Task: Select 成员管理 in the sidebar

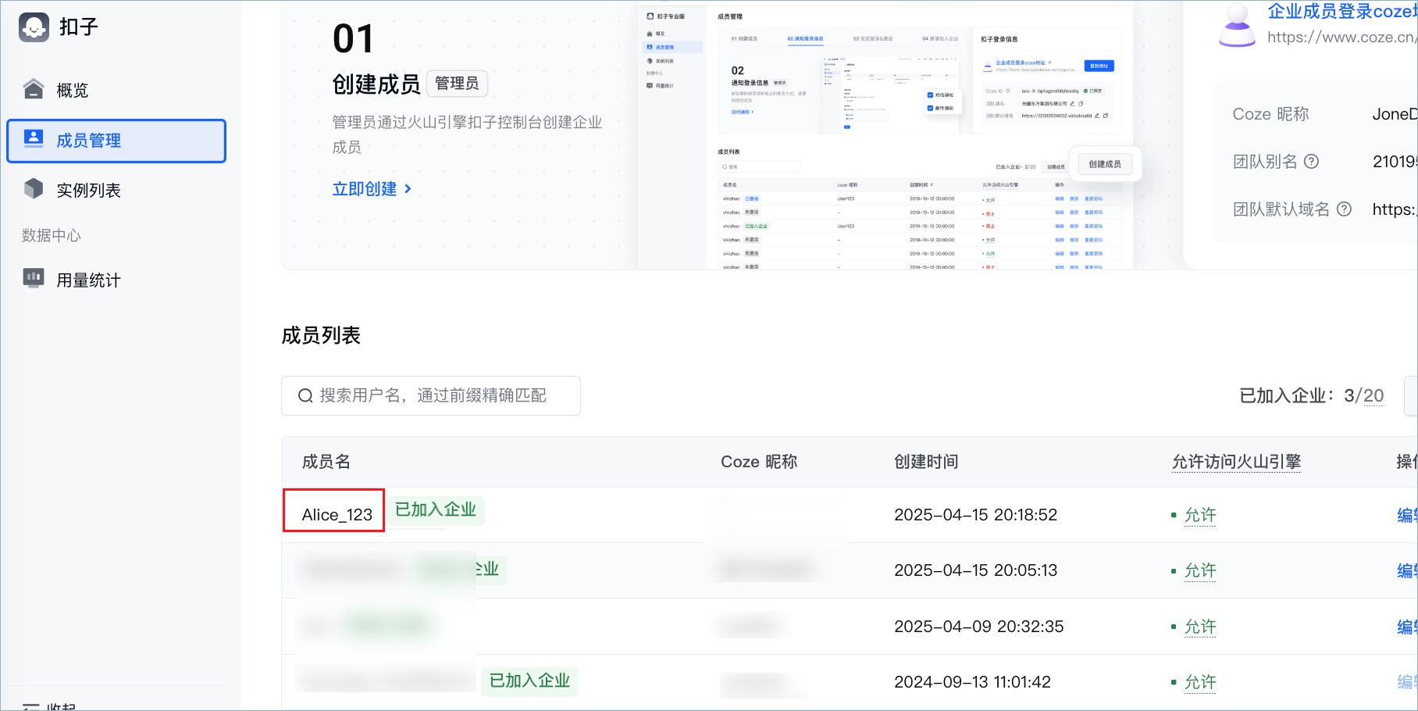Action: point(116,141)
